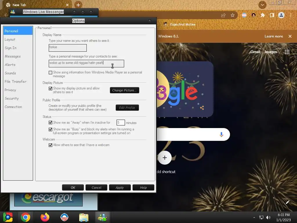The width and height of the screenshot is (297, 223).
Task: Click the Add shortcut plus button
Action: tap(165, 158)
